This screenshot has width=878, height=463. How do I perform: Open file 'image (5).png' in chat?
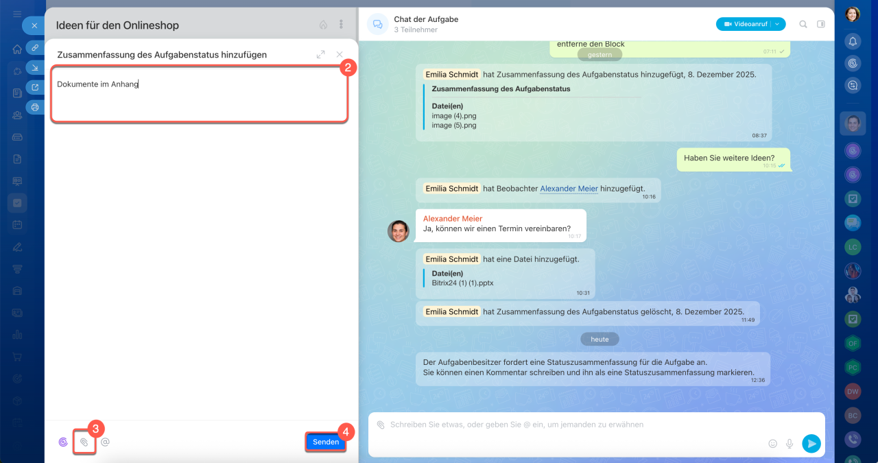click(454, 126)
